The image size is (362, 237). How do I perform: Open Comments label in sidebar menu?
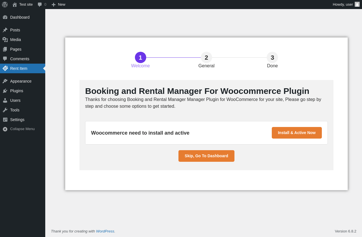click(x=20, y=59)
